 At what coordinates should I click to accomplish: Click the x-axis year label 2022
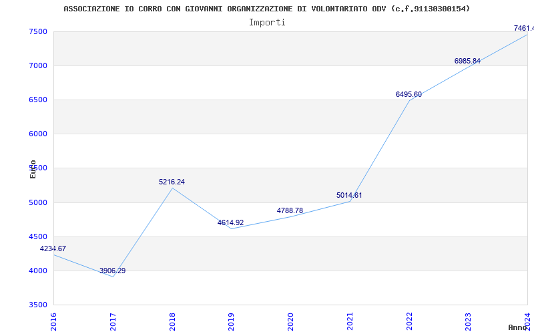(409, 321)
